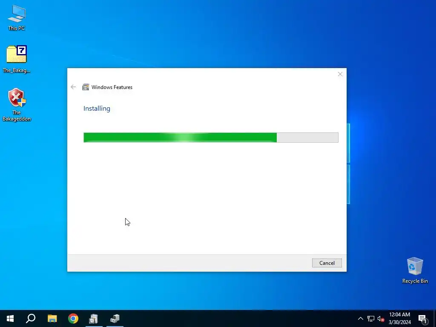The width and height of the screenshot is (436, 327).
Task: Show hidden tray icons chevron
Action: (x=360, y=318)
